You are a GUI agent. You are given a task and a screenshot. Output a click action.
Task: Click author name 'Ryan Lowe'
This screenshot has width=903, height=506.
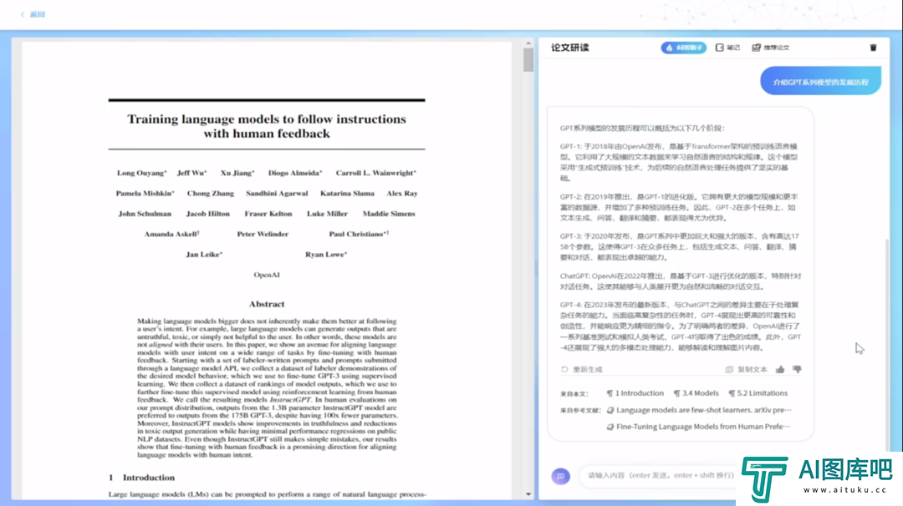pyautogui.click(x=326, y=254)
